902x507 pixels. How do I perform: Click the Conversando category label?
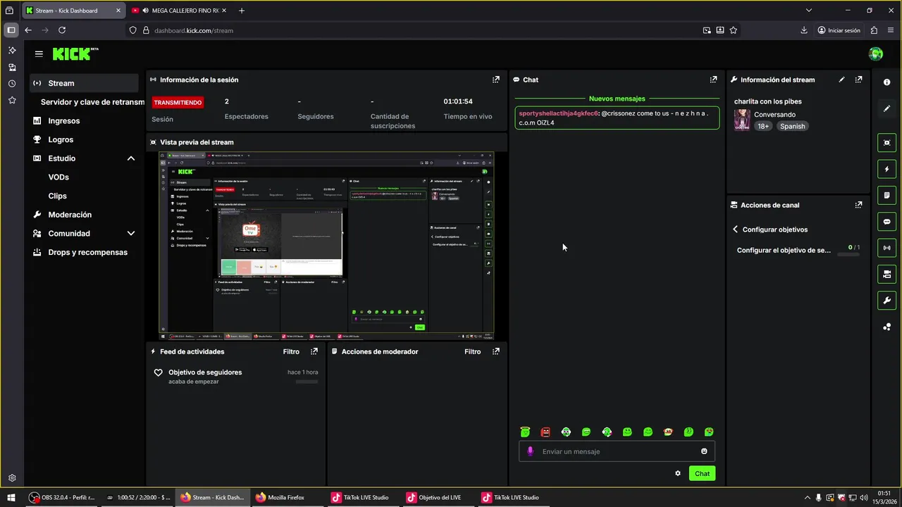point(774,115)
